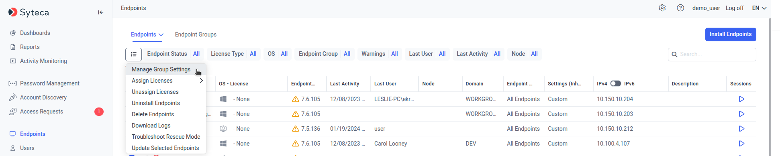Switch to the Endpoint Groups tab
Viewport: 780px width, 156px height.
pyautogui.click(x=196, y=34)
